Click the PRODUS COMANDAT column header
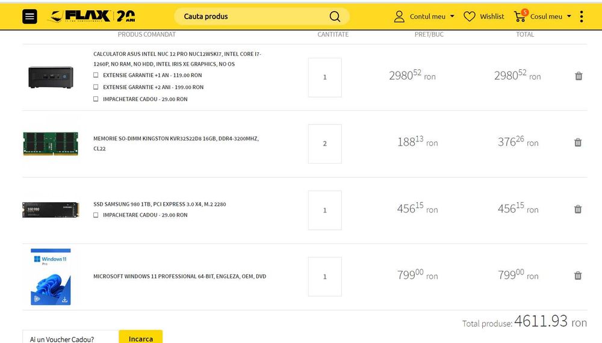Viewport: 602px width, 343px height. pos(147,34)
